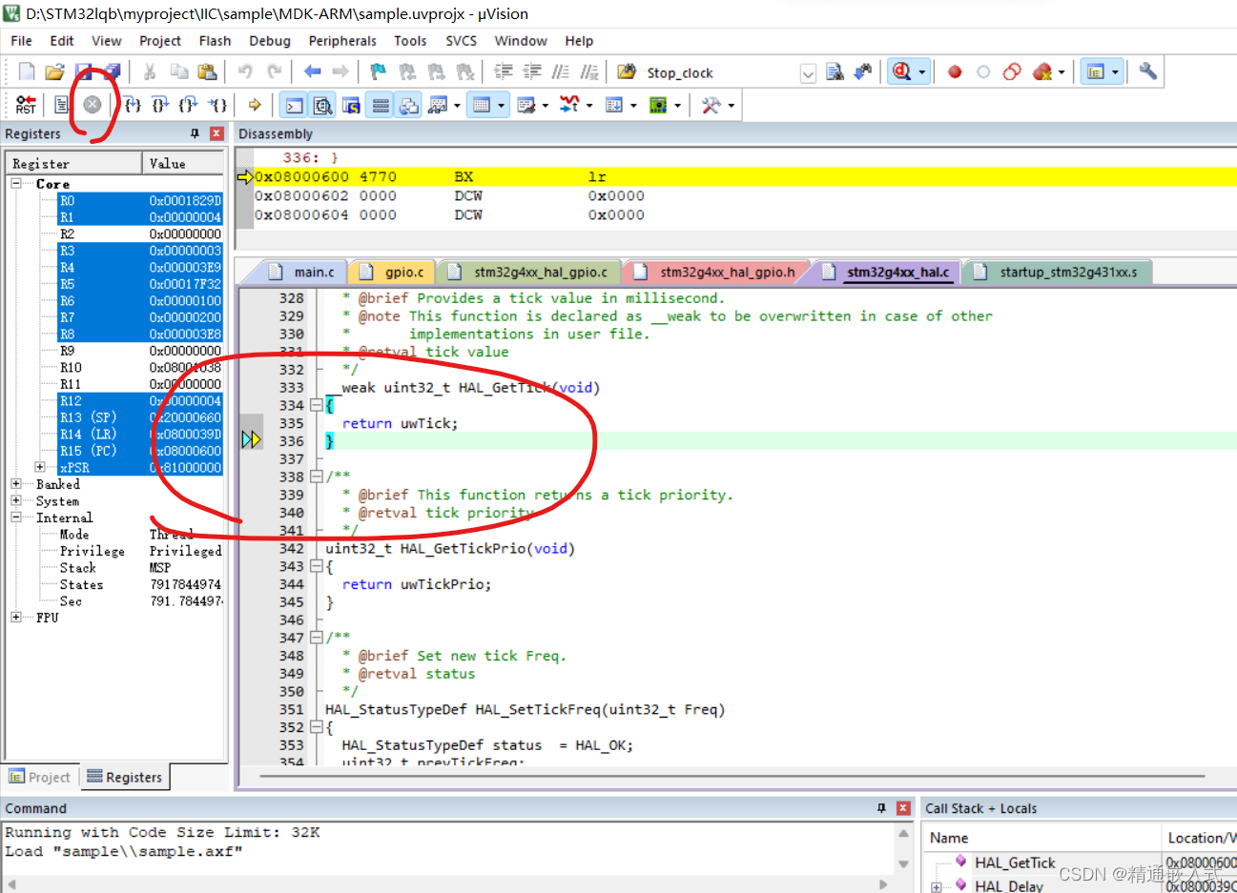Toggle the Disassembly Window button

pyautogui.click(x=323, y=105)
